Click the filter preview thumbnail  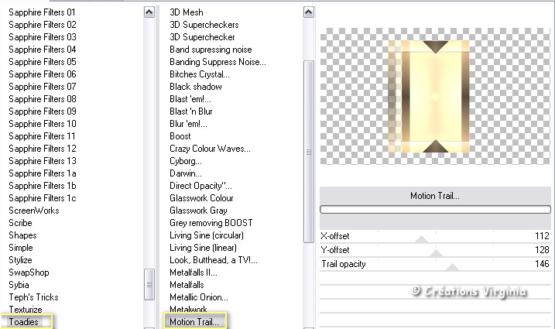(x=434, y=96)
